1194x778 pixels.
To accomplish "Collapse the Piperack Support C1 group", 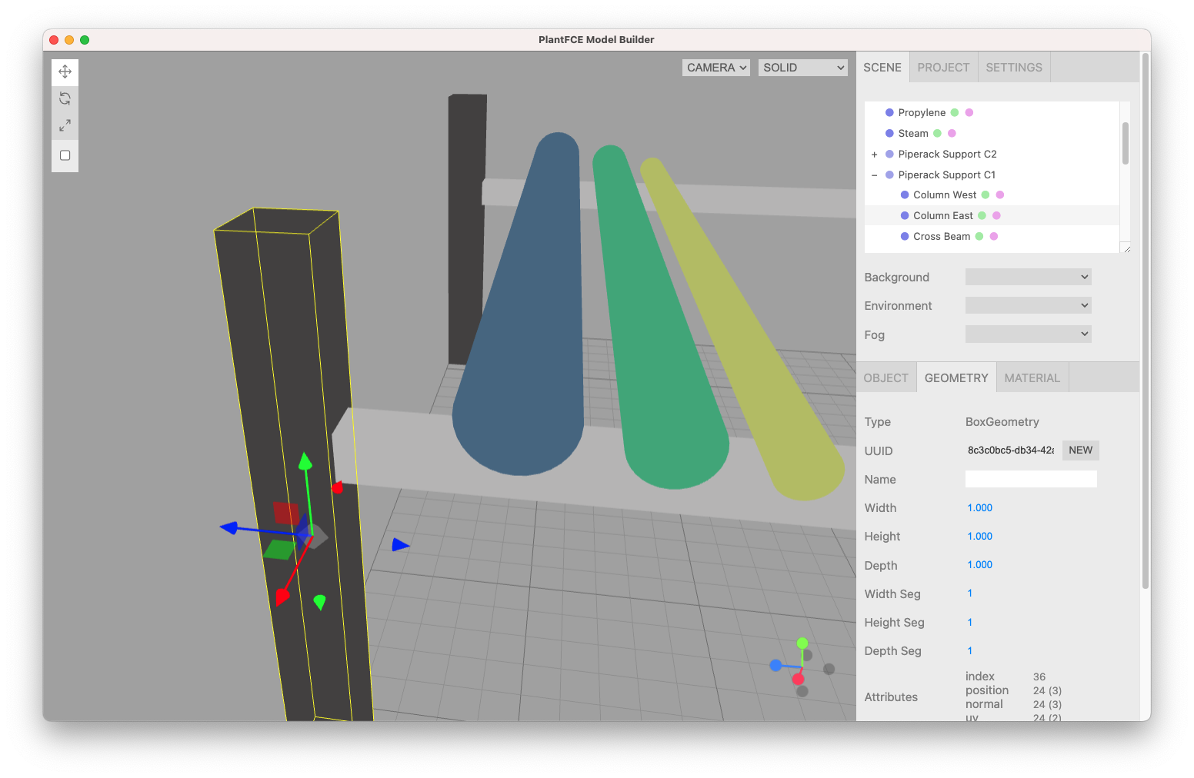I will pos(874,175).
